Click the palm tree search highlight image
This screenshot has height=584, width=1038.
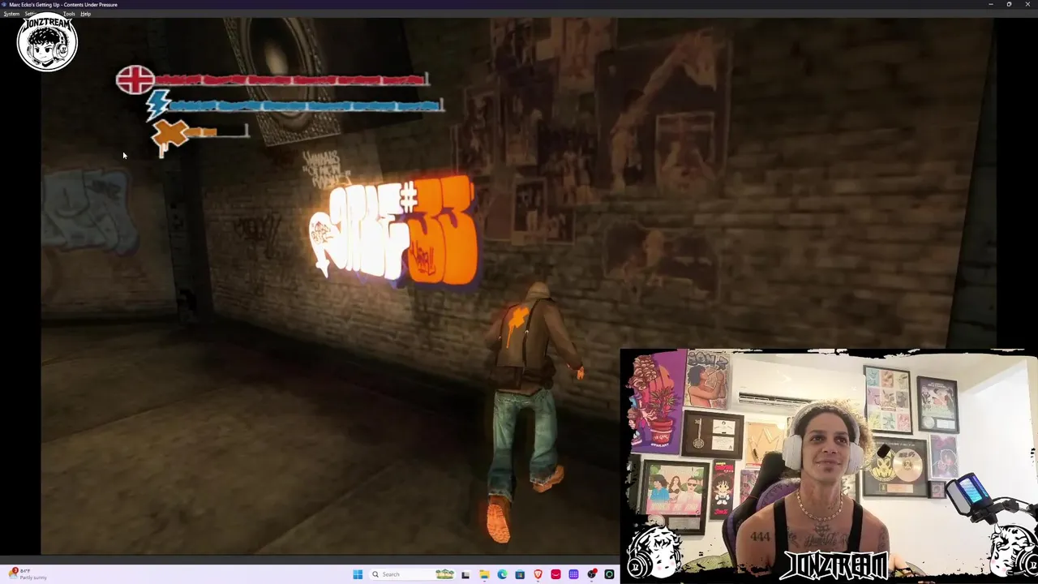[444, 574]
